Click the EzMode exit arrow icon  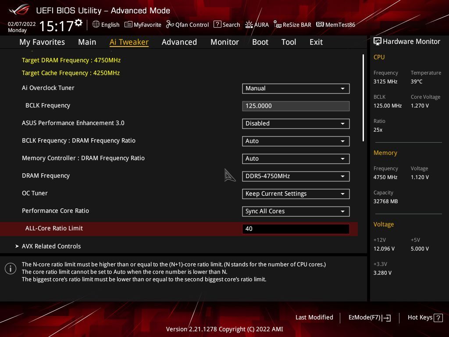click(x=386, y=318)
